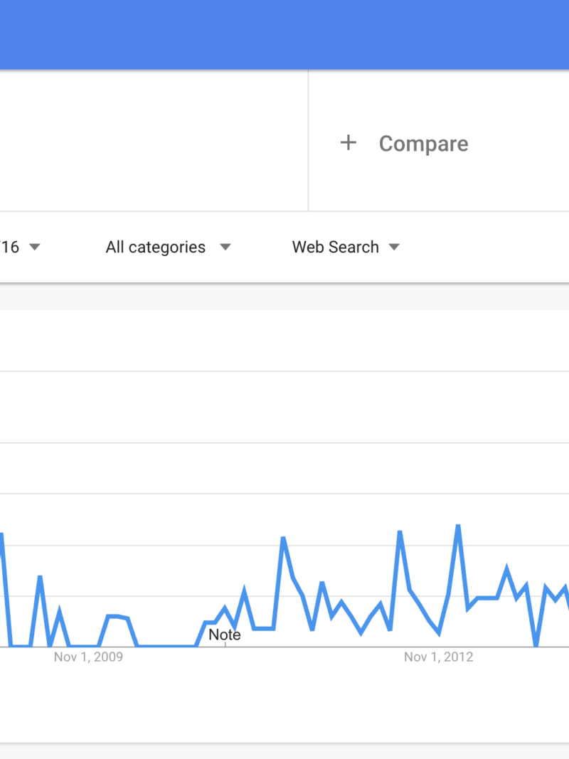Click the tall peak before Nov 2012
This screenshot has width=569, height=759.
[400, 532]
